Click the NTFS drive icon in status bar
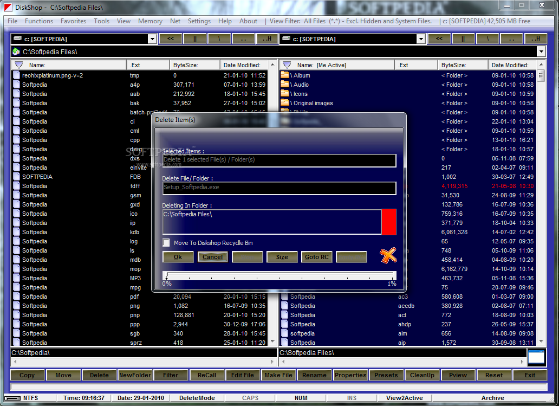The width and height of the screenshot is (559, 406). pyautogui.click(x=13, y=398)
